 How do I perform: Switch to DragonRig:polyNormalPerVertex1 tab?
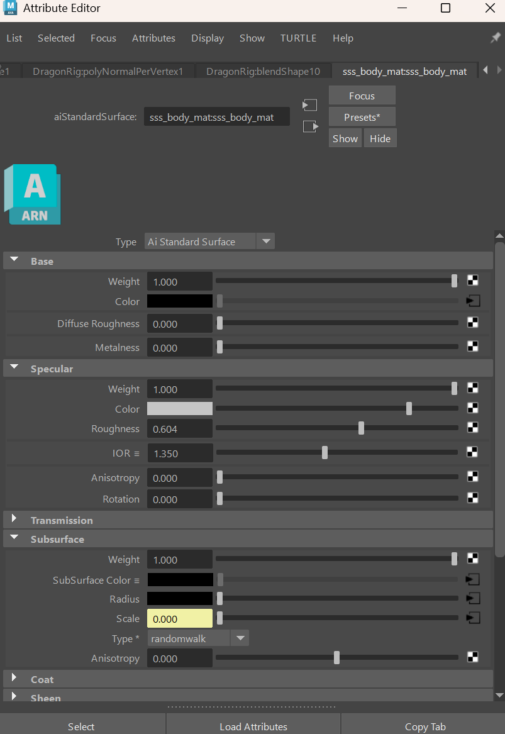coord(108,71)
